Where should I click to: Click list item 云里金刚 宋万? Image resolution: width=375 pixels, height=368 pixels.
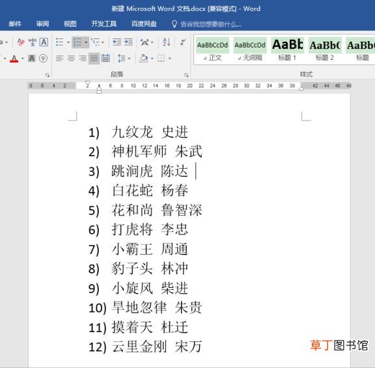pos(157,347)
